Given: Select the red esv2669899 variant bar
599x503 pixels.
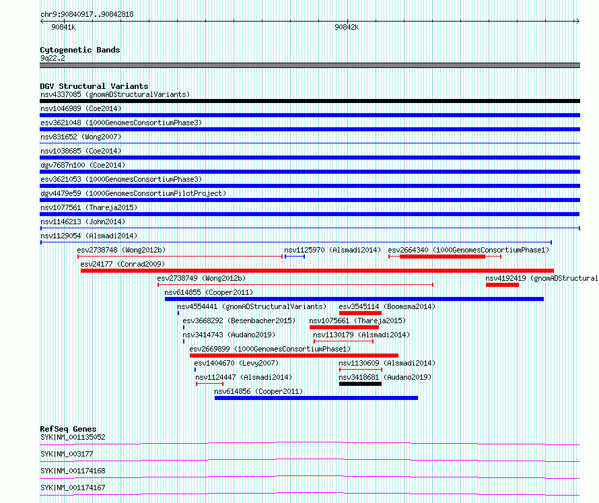Looking at the screenshot, I should [294, 356].
